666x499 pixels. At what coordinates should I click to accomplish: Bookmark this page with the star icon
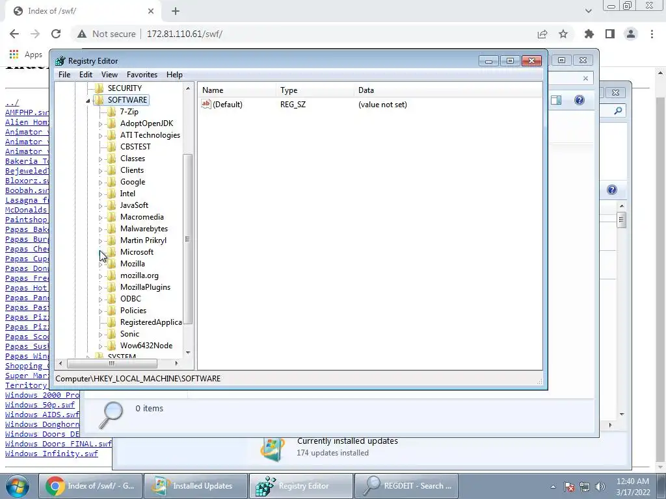(563, 34)
